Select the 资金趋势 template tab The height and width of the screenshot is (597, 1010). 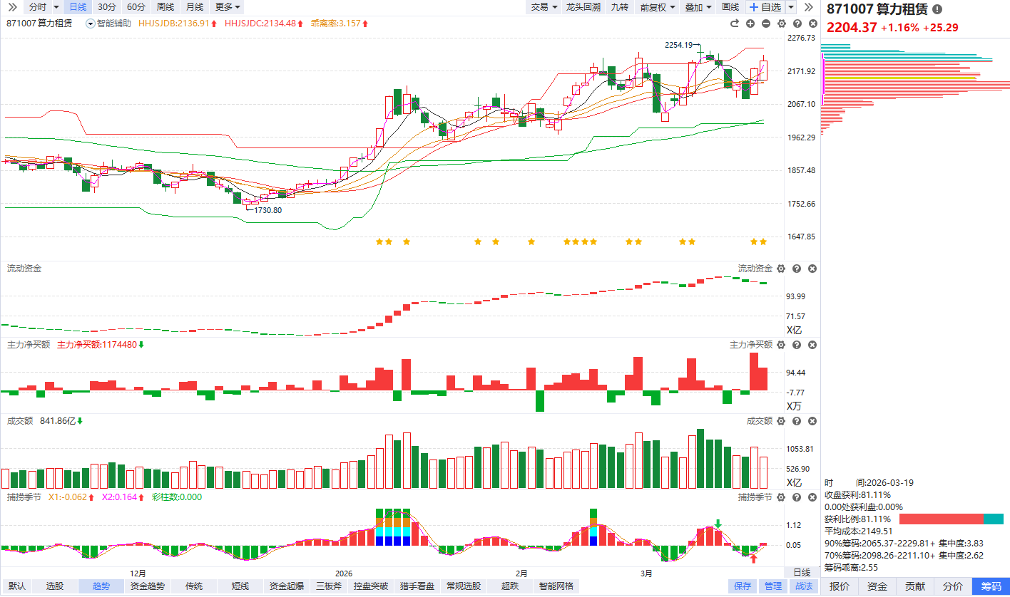(x=148, y=586)
